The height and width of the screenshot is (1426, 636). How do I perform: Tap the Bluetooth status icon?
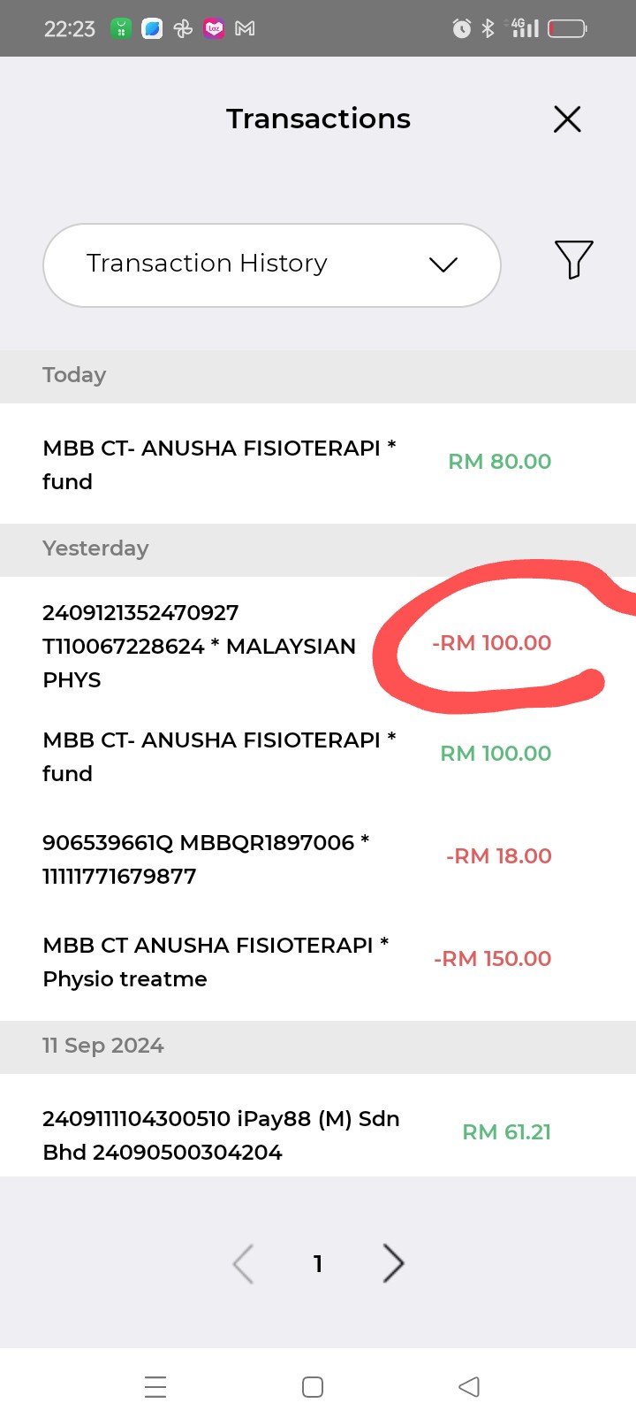click(x=488, y=29)
